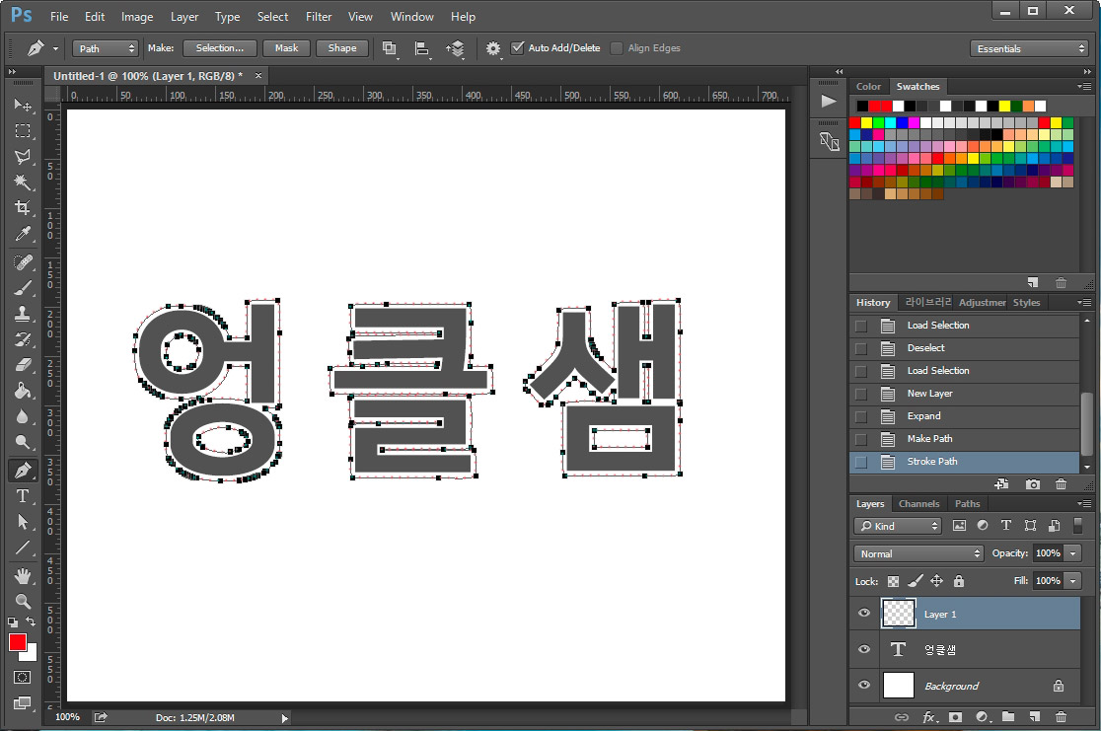Select the Eyedropper tool
The height and width of the screenshot is (731, 1101).
pyautogui.click(x=24, y=235)
